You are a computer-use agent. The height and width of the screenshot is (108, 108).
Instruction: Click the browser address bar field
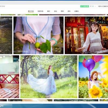pyautogui.click(x=40, y=6)
